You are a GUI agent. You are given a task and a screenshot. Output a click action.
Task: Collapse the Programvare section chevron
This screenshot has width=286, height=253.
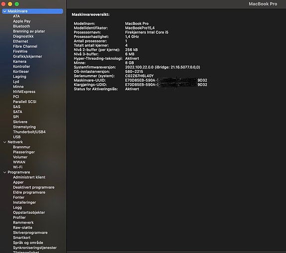(x=5, y=172)
